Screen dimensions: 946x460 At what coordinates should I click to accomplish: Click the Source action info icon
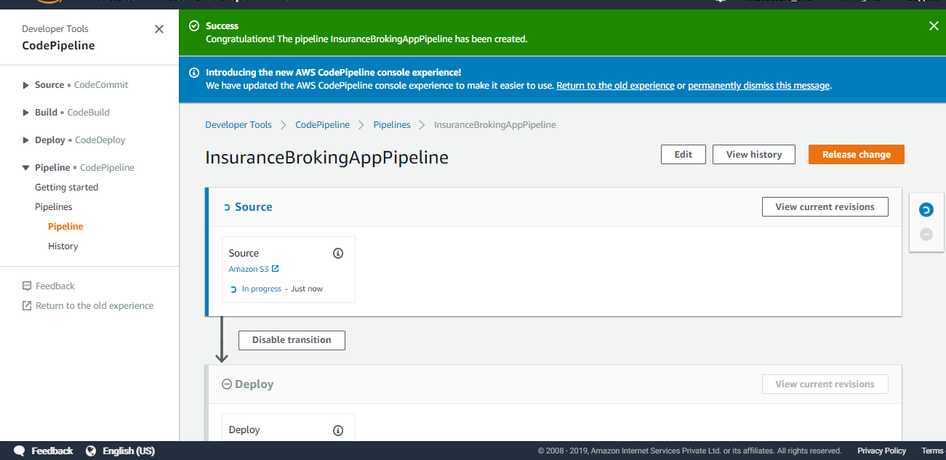point(338,254)
